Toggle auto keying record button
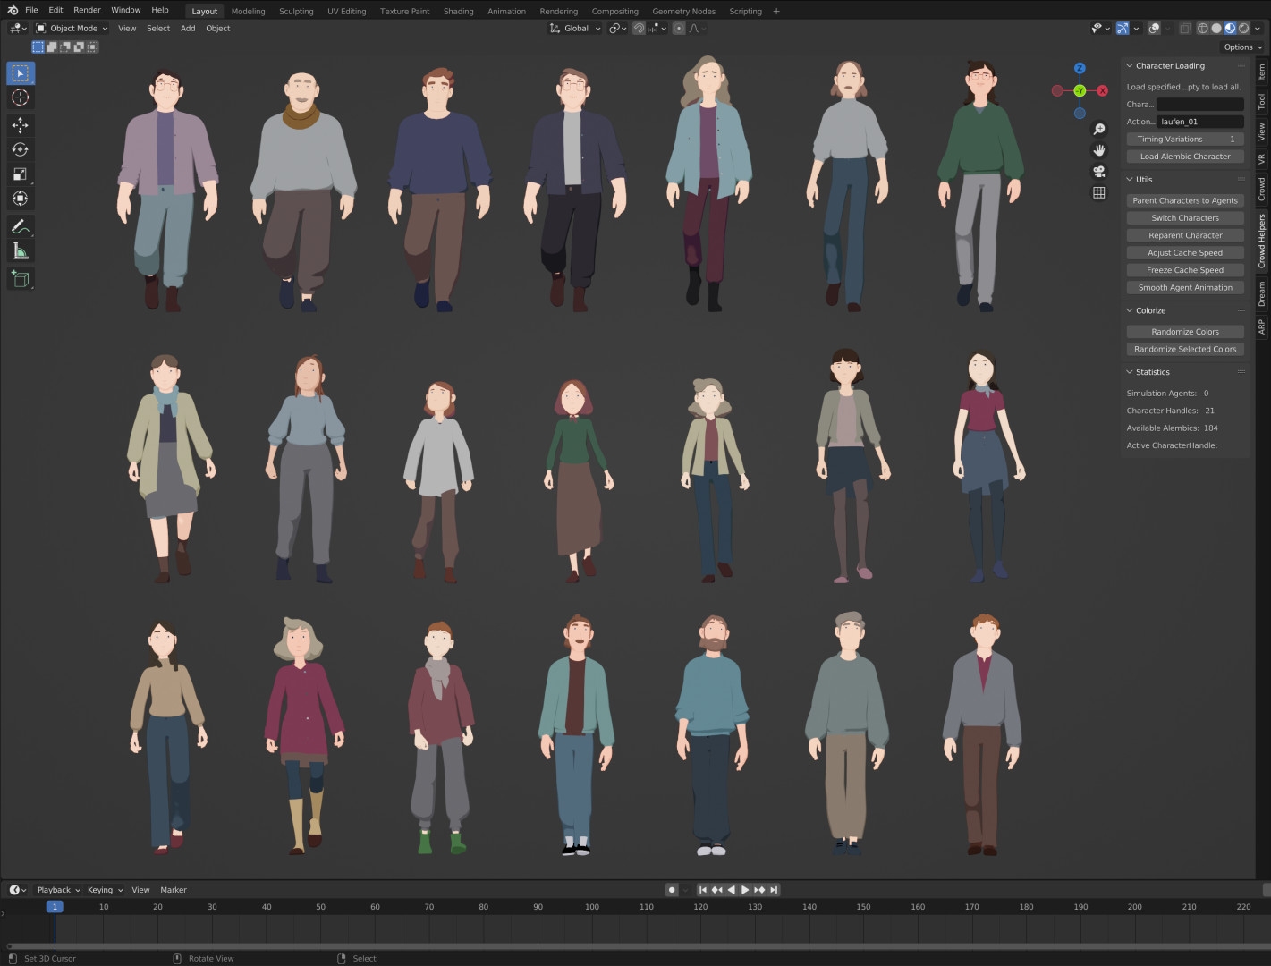This screenshot has width=1271, height=966. click(672, 890)
